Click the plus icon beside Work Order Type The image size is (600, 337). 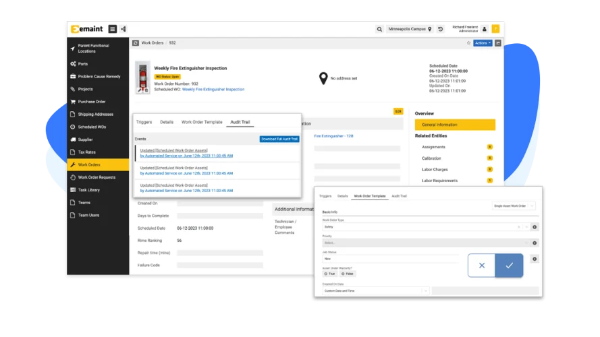(535, 227)
